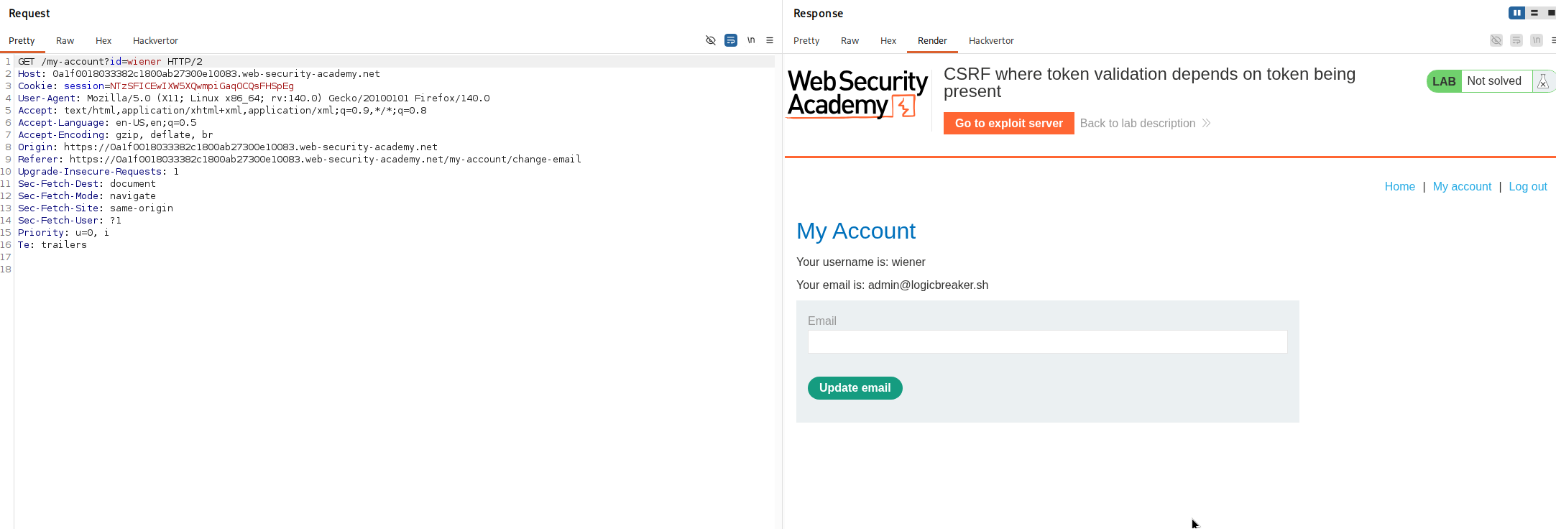
Task: Open the Response Hex tab
Action: click(x=888, y=41)
